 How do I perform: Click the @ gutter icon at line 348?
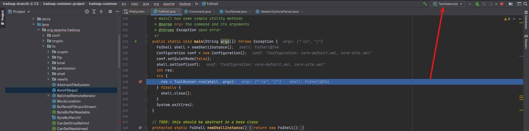(140, 128)
